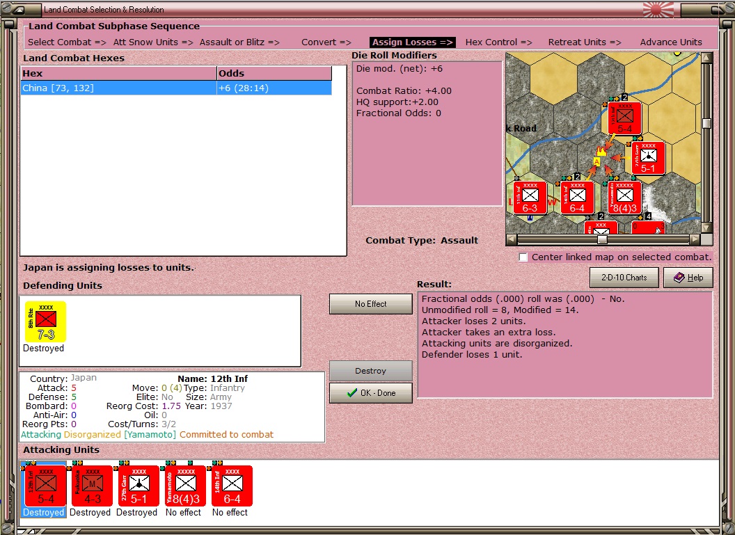Click the minimap scroll down arrow
The height and width of the screenshot is (535, 735).
point(706,227)
